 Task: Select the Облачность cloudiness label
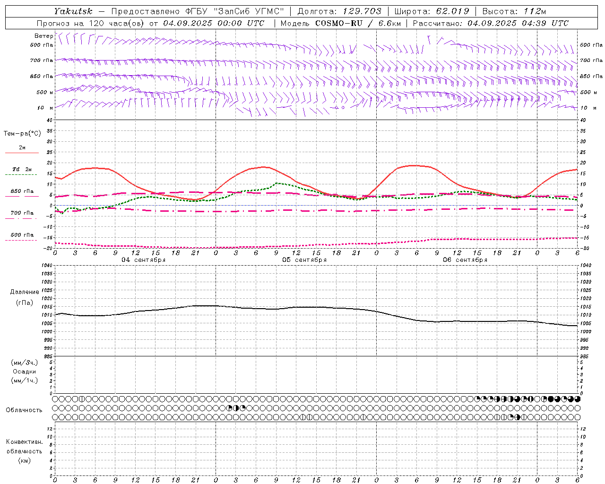24,410
